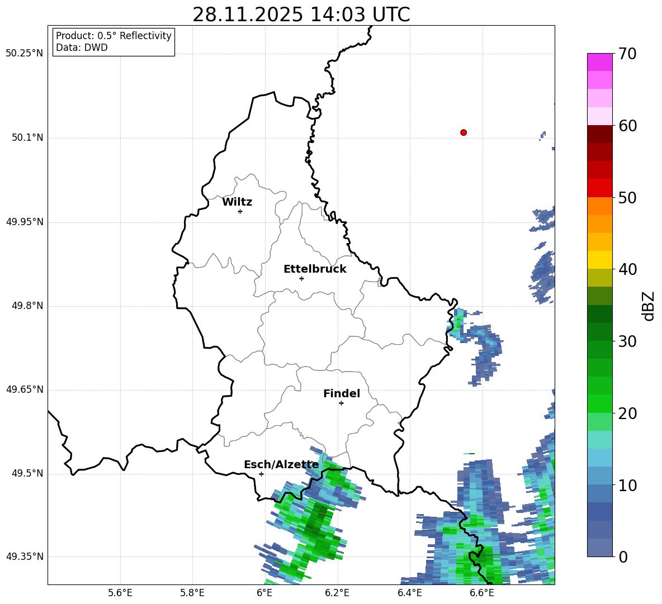The width and height of the screenshot is (662, 604).
Task: Click the 6.4°E longitude label
Action: [409, 593]
